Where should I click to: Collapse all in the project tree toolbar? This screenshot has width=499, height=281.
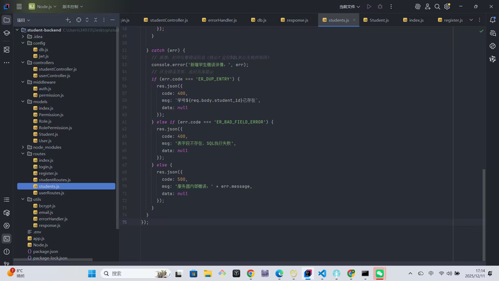(x=95, y=20)
